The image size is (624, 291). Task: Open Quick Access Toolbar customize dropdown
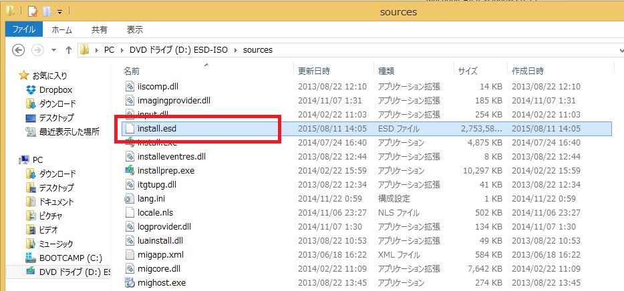click(x=59, y=12)
